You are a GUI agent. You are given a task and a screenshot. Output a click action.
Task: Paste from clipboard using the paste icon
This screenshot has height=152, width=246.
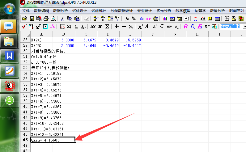77,19
